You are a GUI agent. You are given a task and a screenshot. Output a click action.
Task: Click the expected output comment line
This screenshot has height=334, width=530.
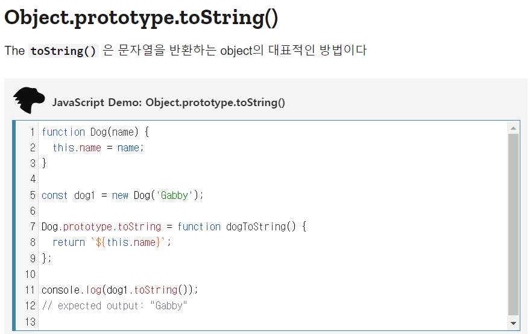pyautogui.click(x=115, y=306)
